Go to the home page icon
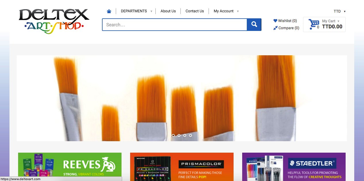The height and width of the screenshot is (181, 364). [x=109, y=11]
